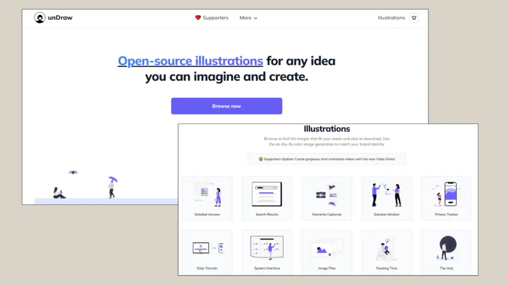Pick the Fitness Tracker illustration
This screenshot has width=507, height=285.
pos(447,198)
